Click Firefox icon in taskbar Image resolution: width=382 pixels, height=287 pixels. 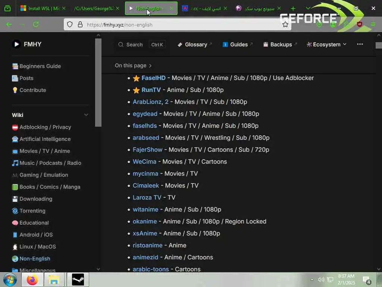point(32,280)
